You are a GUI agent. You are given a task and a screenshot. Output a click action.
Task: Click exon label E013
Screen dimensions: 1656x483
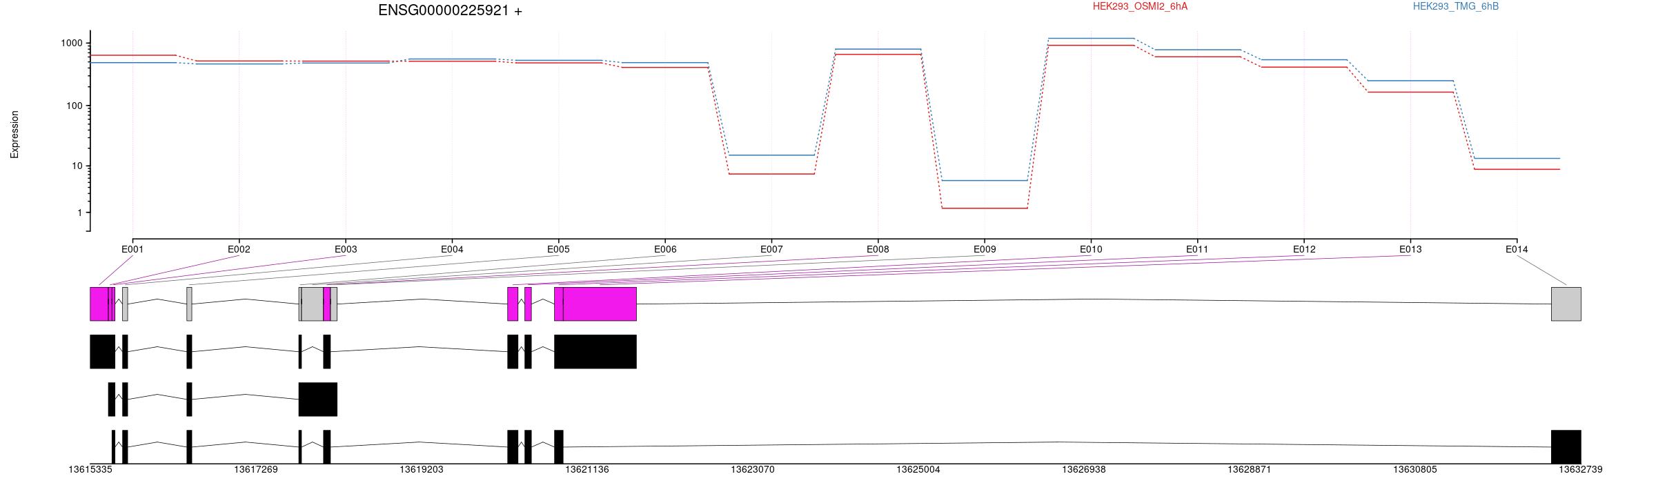(x=1410, y=249)
